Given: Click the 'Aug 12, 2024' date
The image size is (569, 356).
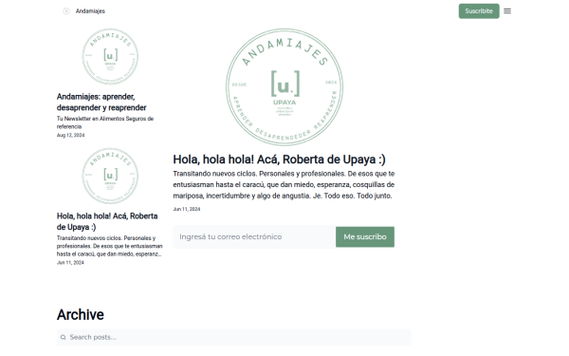Looking at the screenshot, I should click(70, 135).
